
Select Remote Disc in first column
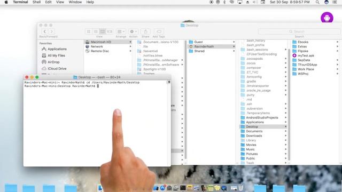click(108, 51)
